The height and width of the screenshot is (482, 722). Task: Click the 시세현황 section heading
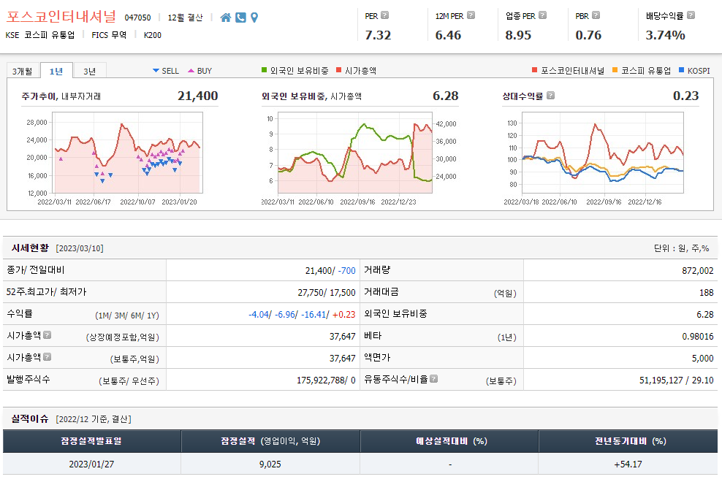pyautogui.click(x=30, y=248)
